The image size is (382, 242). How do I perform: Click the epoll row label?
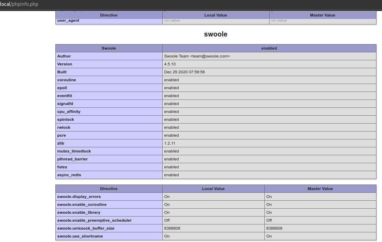(62, 88)
